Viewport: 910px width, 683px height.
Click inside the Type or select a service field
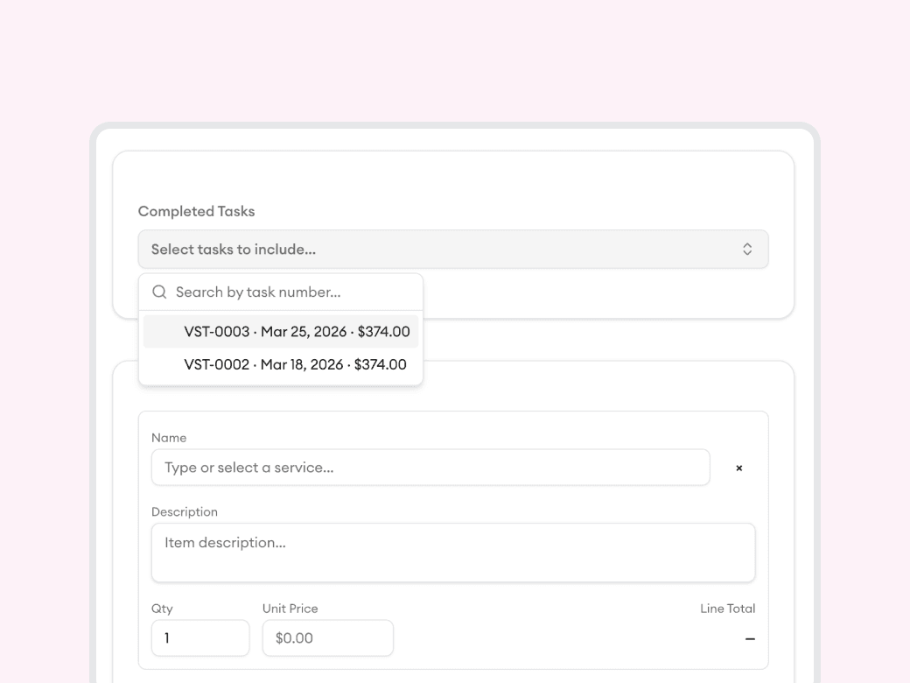[430, 467]
